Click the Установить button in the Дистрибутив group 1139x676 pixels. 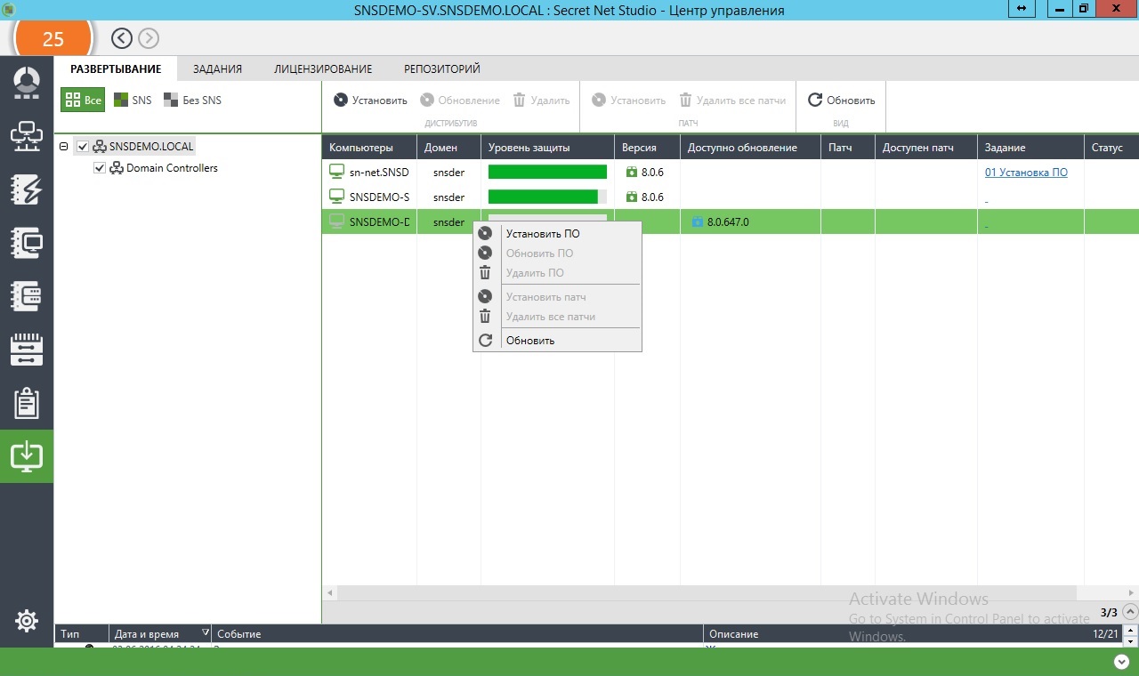coord(370,101)
